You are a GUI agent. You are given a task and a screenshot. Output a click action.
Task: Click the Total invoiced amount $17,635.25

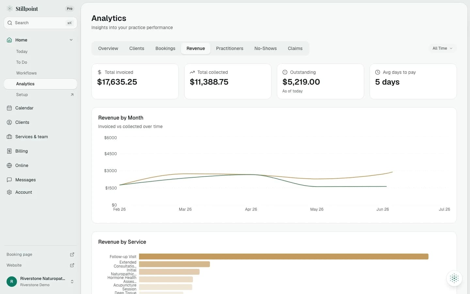(117, 82)
